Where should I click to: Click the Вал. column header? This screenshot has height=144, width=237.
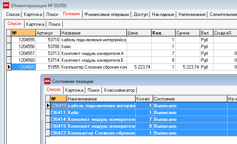[206, 33]
